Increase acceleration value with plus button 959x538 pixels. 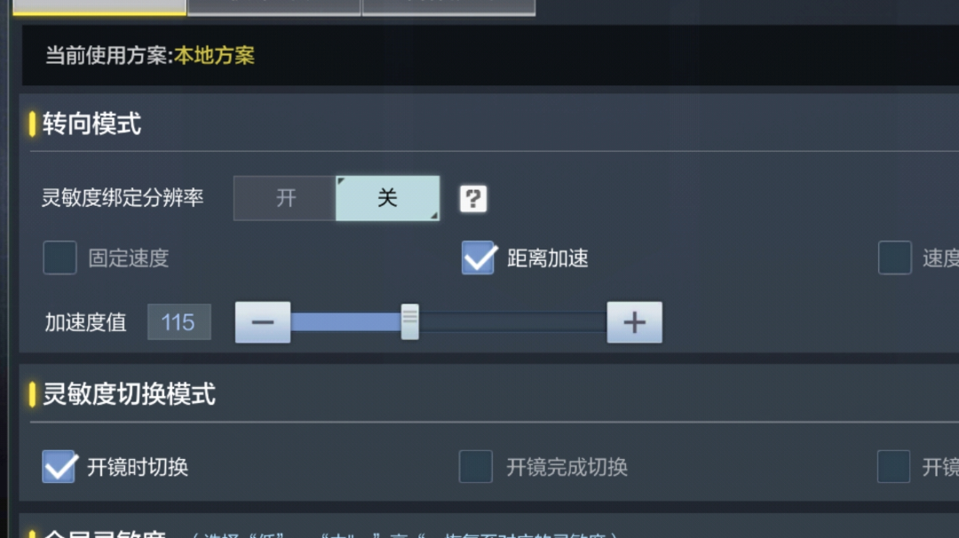634,322
